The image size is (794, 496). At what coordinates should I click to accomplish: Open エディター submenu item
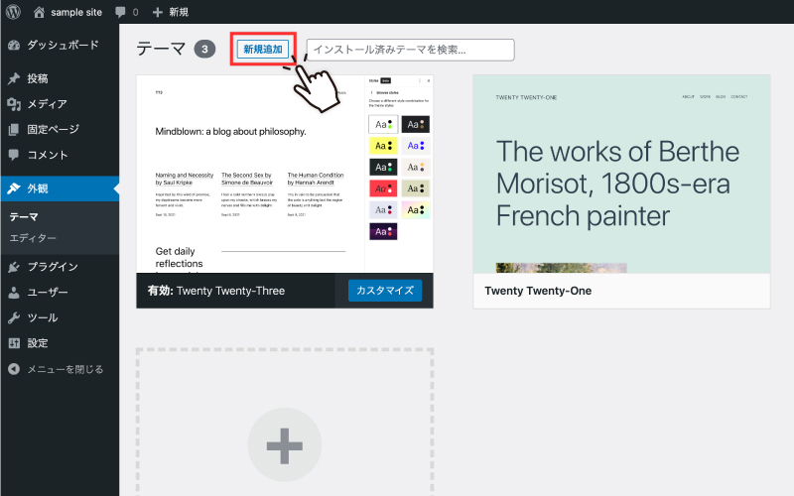coord(33,238)
